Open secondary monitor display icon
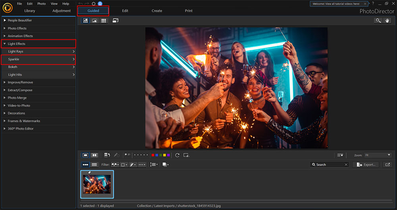Image resolution: width=397 pixels, height=210 pixels. tap(115, 21)
